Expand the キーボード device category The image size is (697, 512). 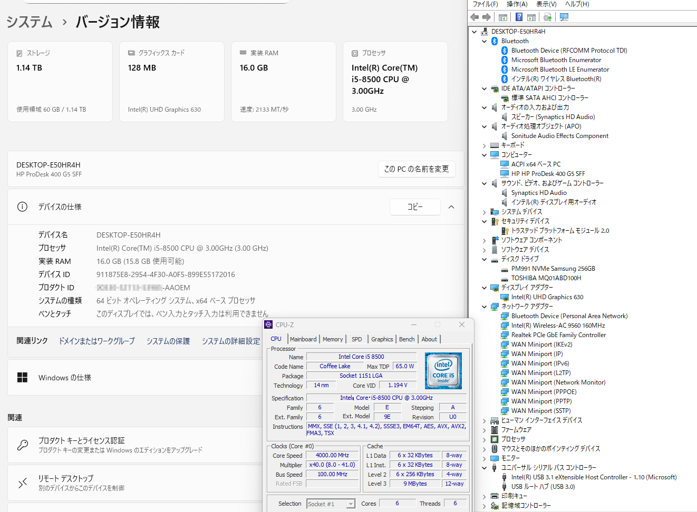(484, 145)
